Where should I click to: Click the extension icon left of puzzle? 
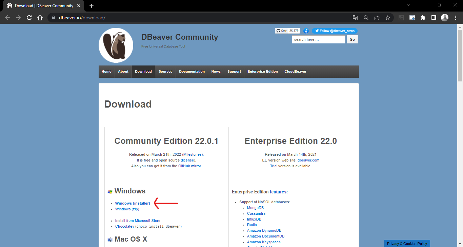[x=412, y=18]
